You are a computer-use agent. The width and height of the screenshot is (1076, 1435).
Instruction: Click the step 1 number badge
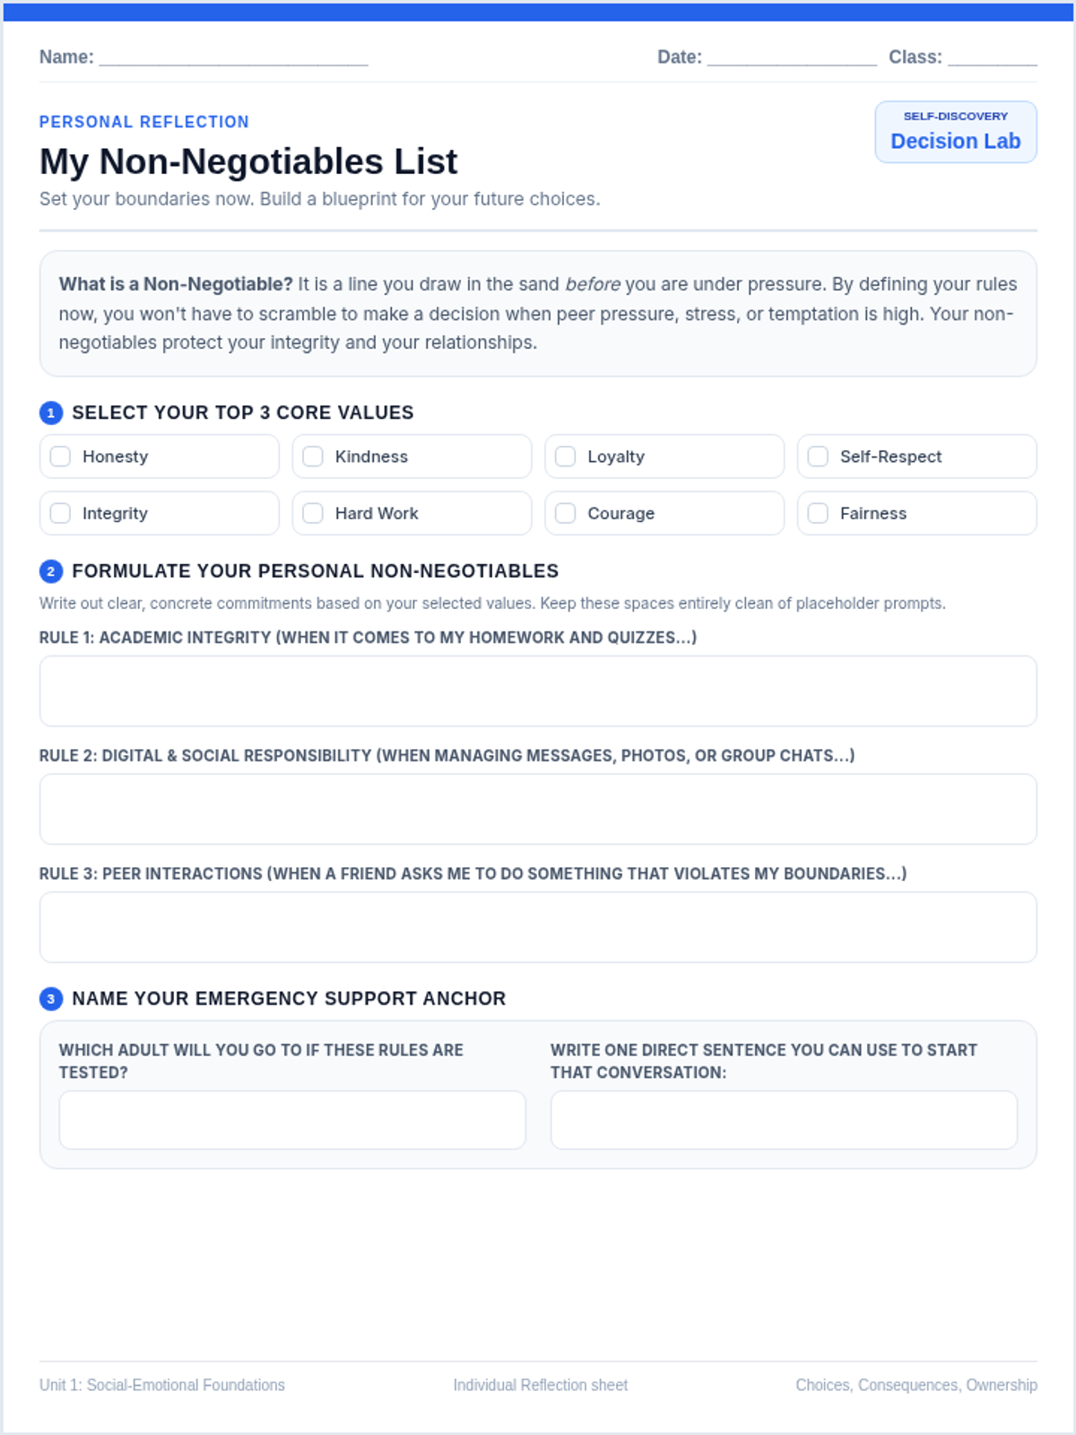[x=51, y=413]
